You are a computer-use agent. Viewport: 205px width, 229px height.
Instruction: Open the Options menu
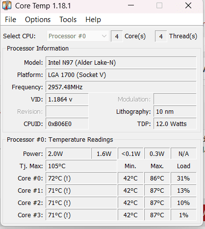coord(38,20)
